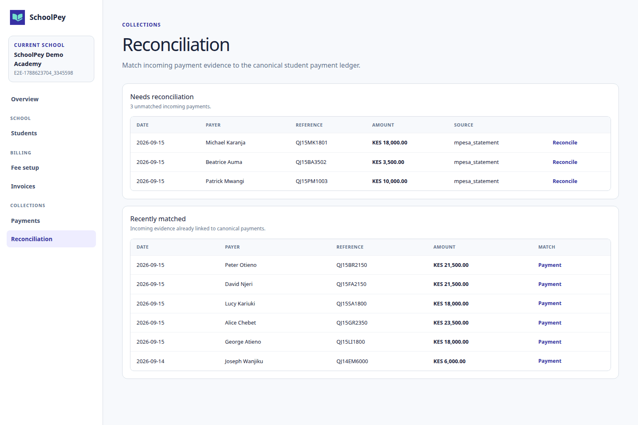This screenshot has width=638, height=425.
Task: Reconcile Patrick Mwangi's payment
Action: click(x=565, y=181)
